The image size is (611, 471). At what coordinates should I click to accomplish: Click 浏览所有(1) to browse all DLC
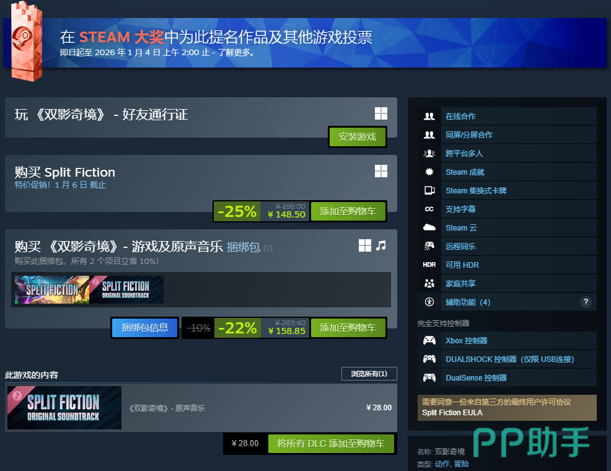[x=369, y=374]
